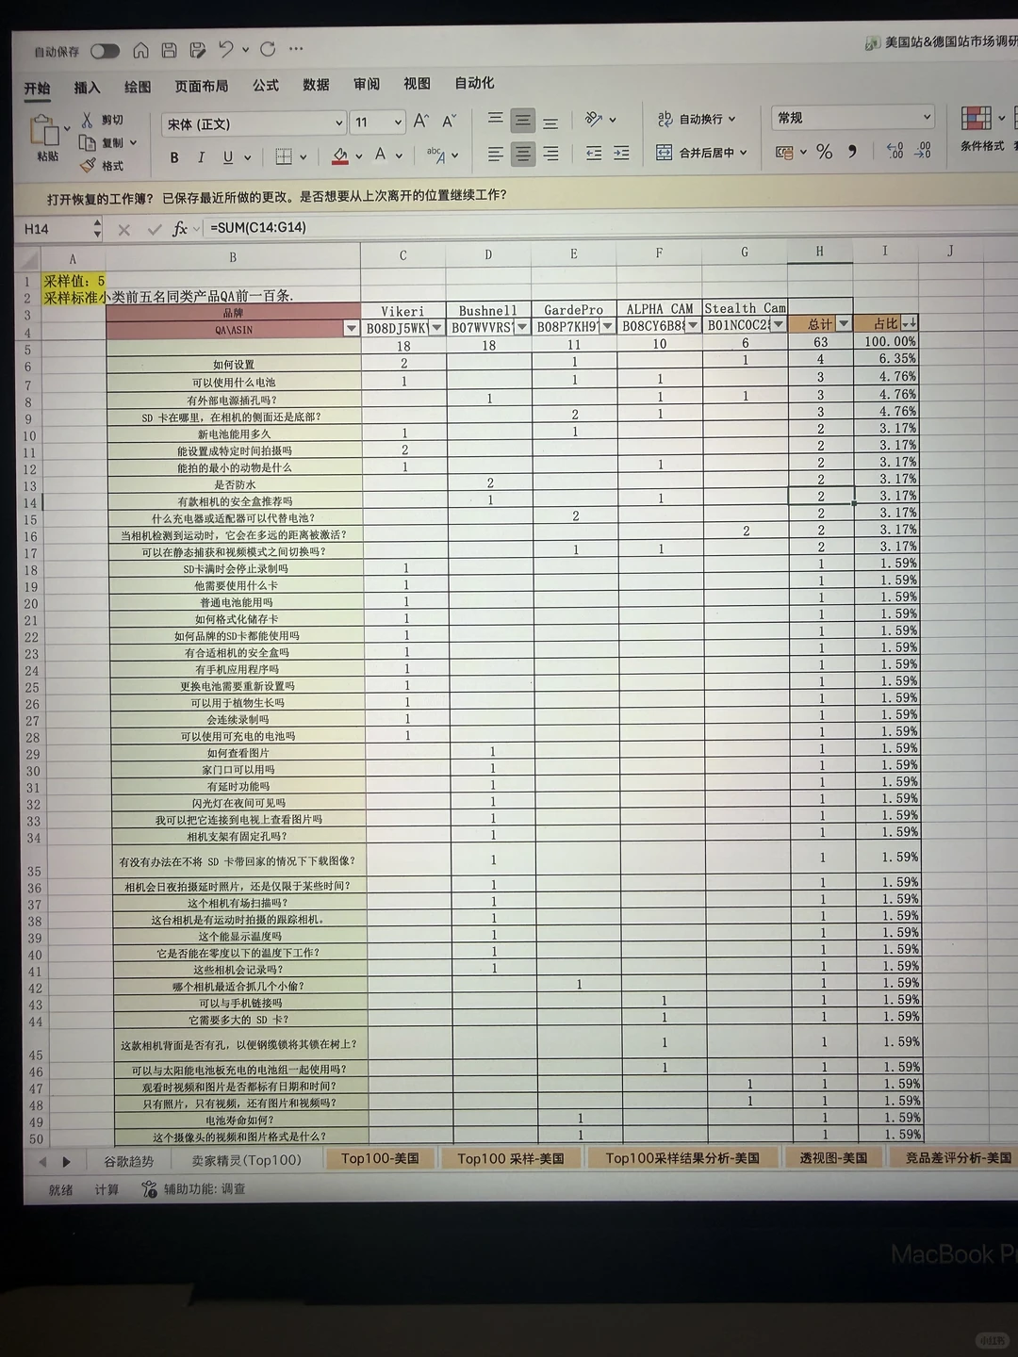Open the 占比 column filter dropdown
This screenshot has width=1018, height=1357.
point(909,323)
